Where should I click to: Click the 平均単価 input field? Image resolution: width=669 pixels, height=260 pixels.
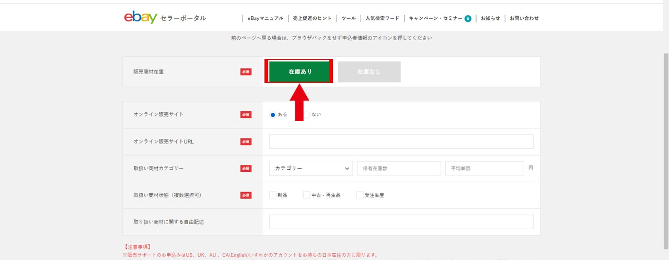(485, 168)
